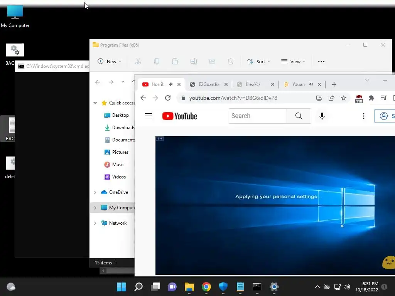Open the extension with 110 badge

coord(359,99)
